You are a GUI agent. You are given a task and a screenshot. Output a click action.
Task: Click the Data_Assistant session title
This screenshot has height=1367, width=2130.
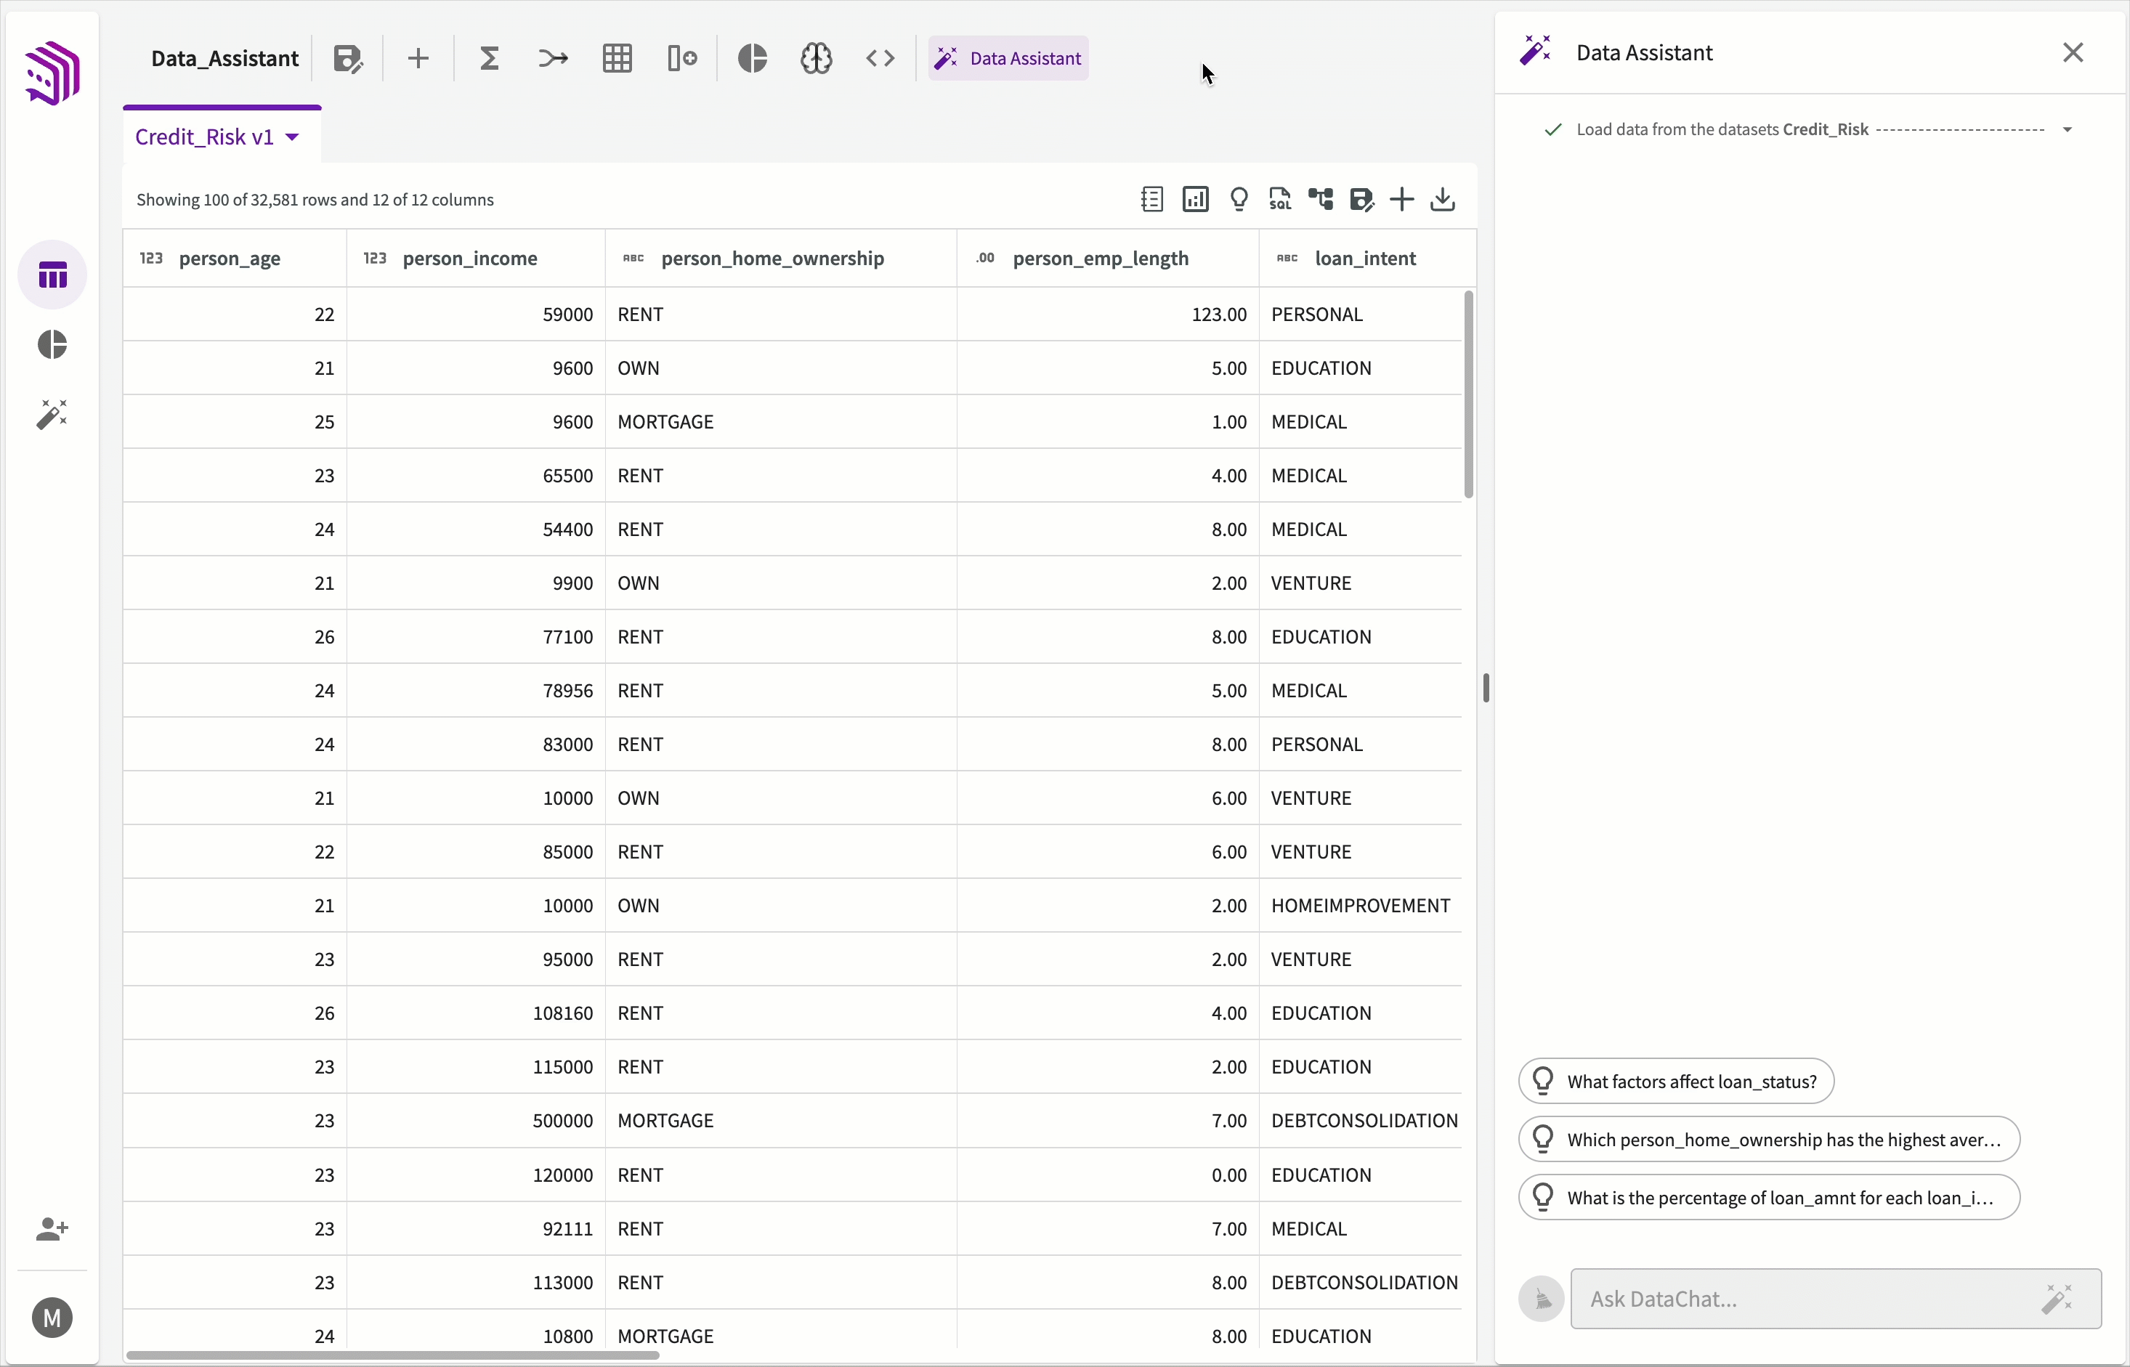(x=224, y=59)
